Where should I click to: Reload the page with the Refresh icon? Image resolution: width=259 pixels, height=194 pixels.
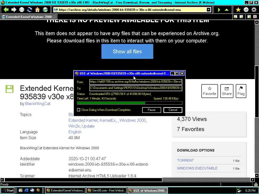click(x=30, y=10)
